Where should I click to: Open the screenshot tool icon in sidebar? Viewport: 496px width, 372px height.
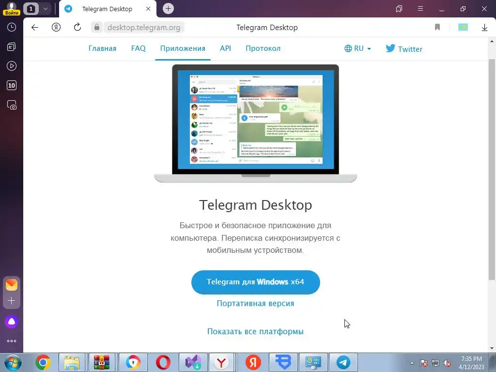pos(12,105)
